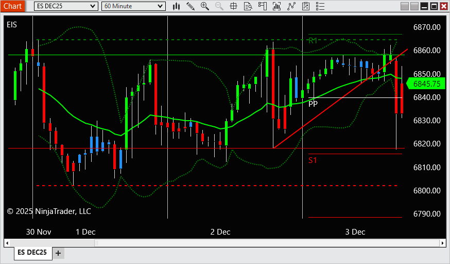Image resolution: width=450 pixels, height=264 pixels.
Task: Open the chart trader icon
Action: click(262, 6)
